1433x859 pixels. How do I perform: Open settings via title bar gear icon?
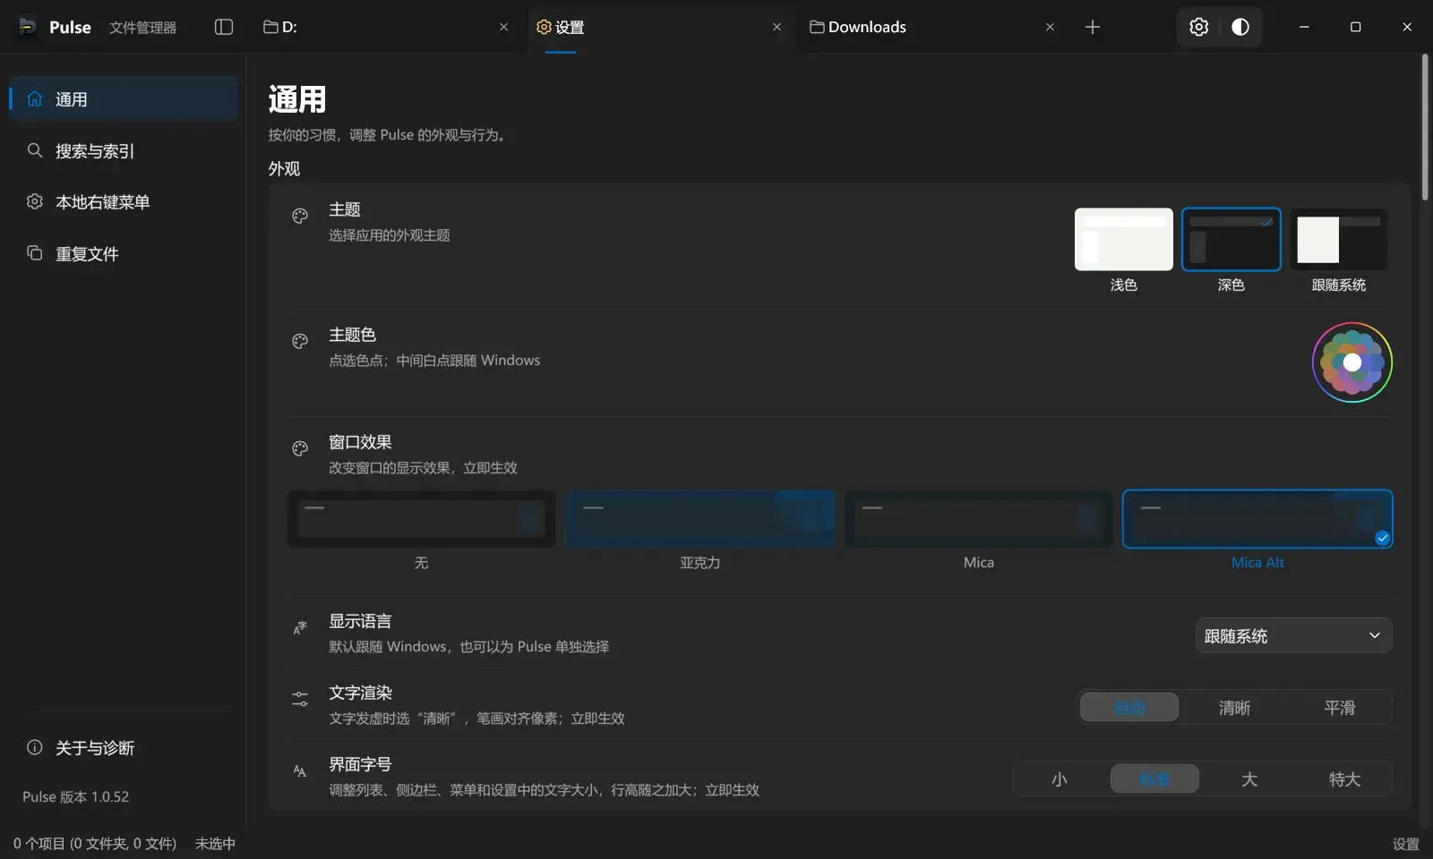(x=1198, y=27)
